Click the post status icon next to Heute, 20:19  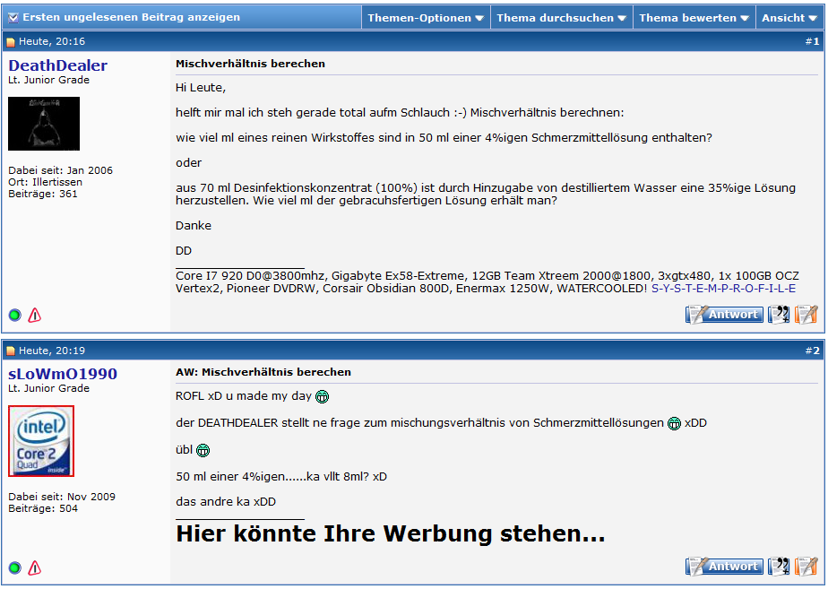click(11, 351)
